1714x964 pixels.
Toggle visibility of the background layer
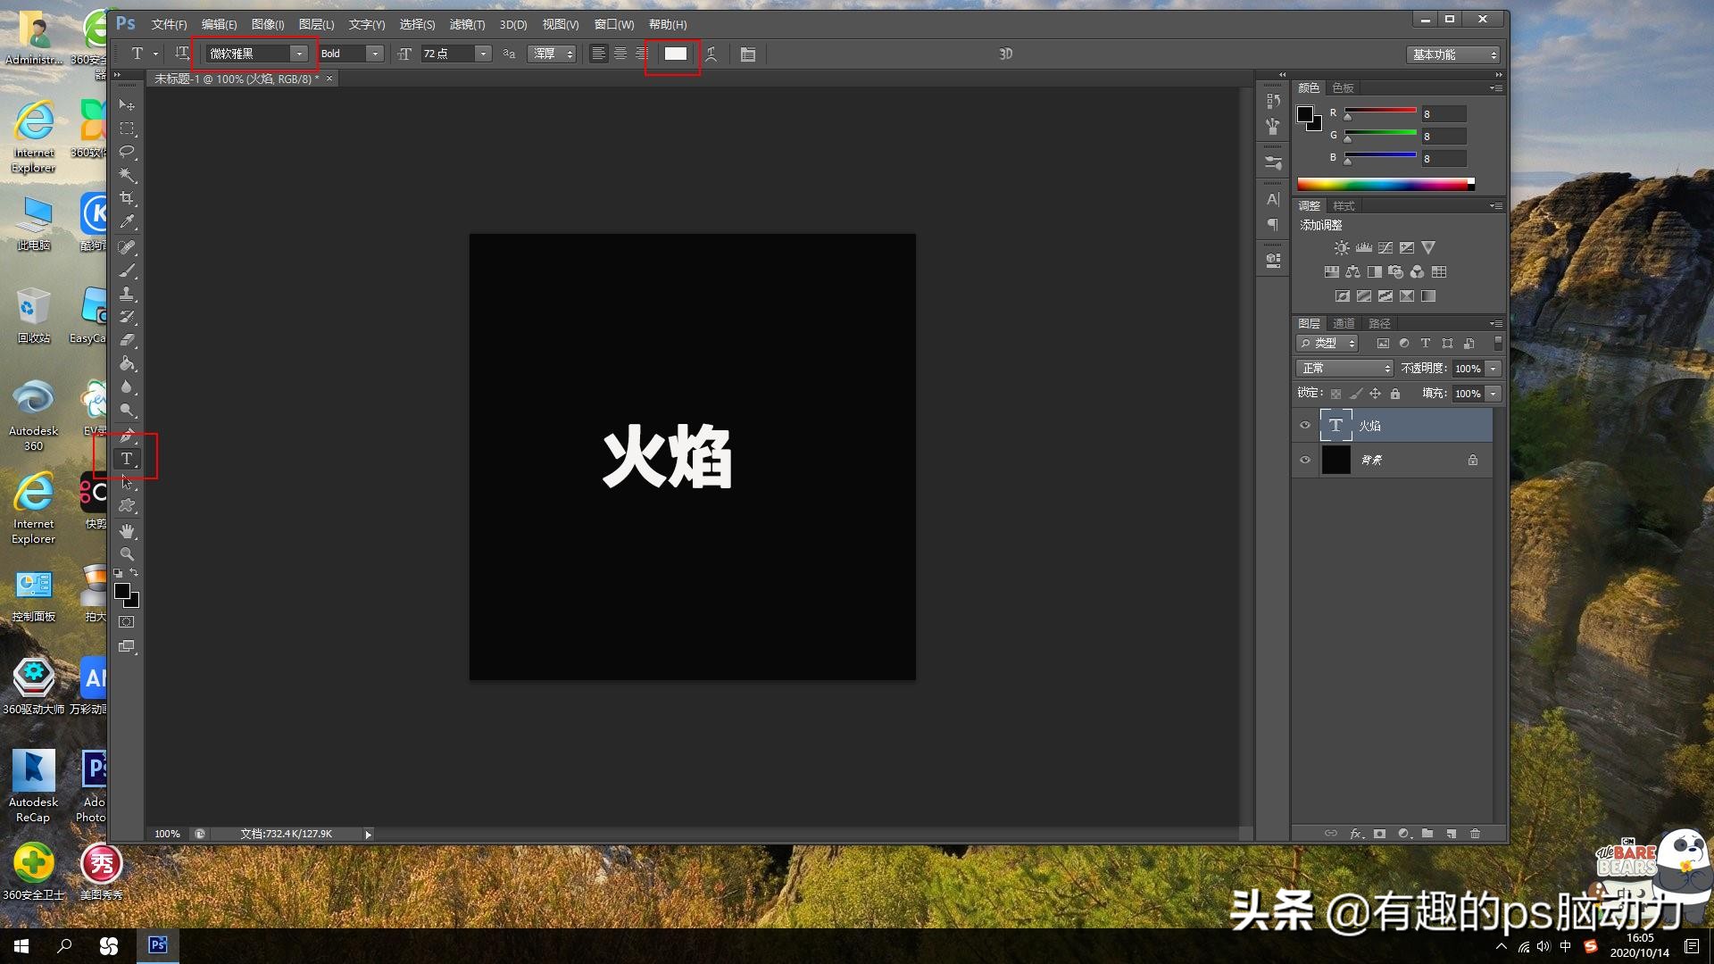1305,461
